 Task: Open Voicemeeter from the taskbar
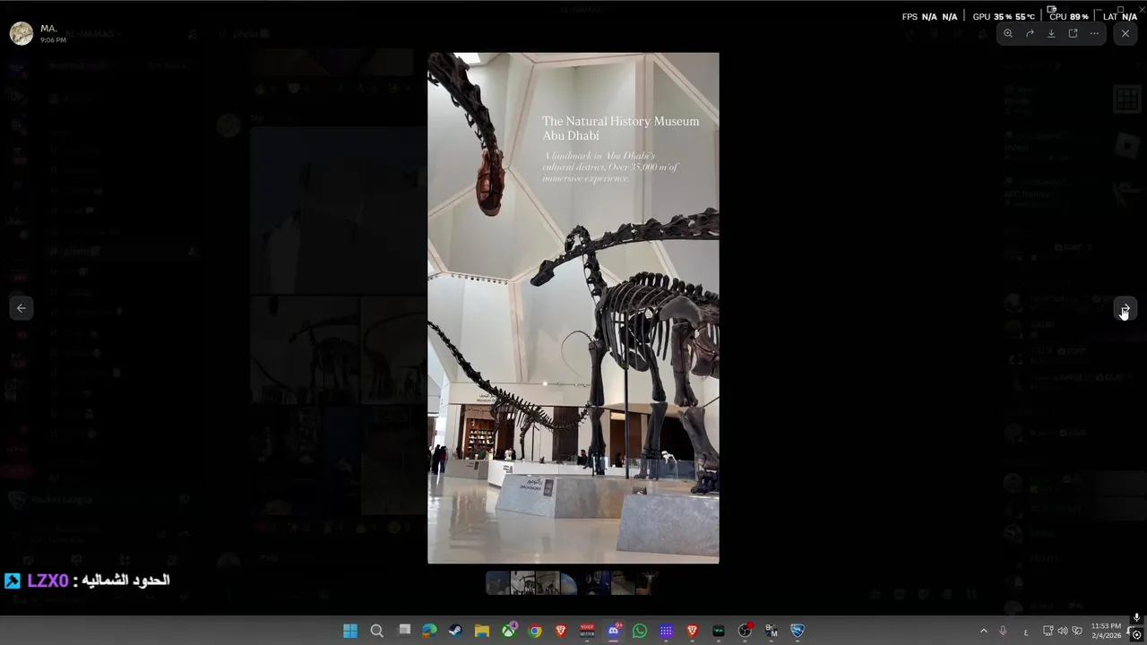coord(587,631)
